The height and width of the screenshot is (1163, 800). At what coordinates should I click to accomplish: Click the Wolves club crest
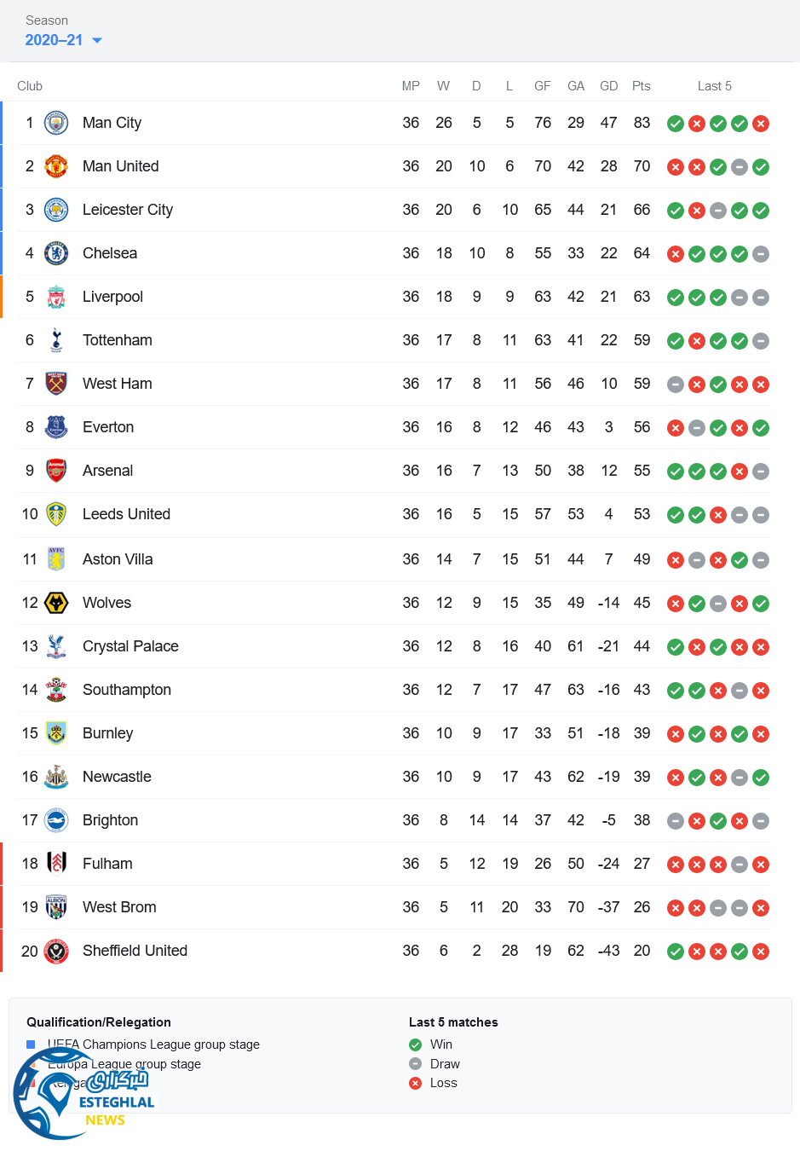(x=56, y=603)
